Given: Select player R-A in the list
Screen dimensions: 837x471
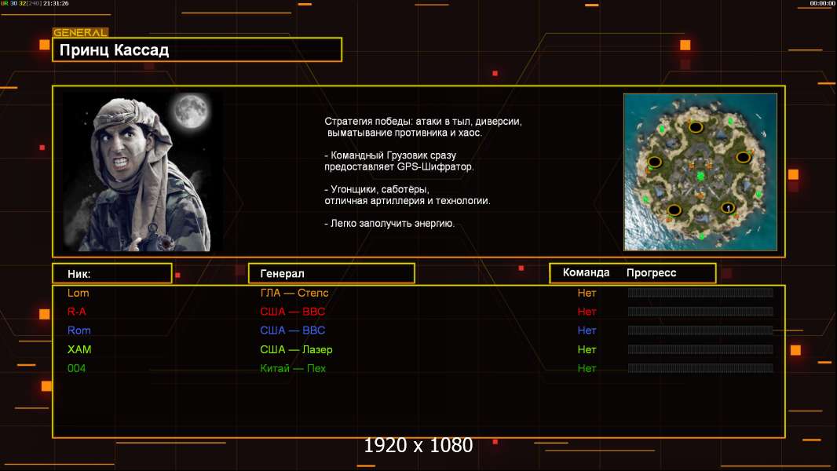Looking at the screenshot, I should coord(76,312).
